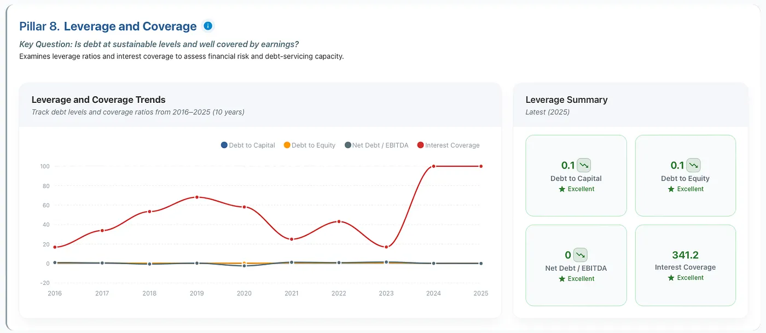Open the Net Debt / EBITDA summary card
This screenshot has height=333, width=766.
click(x=576, y=265)
